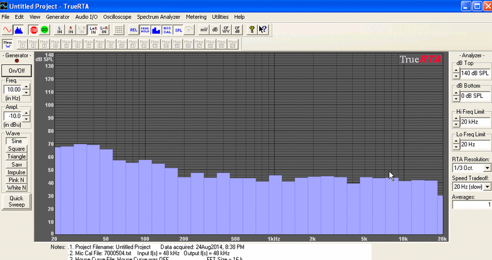Open the Metering menu
Screen dimensions: 492x260
[x=196, y=17]
